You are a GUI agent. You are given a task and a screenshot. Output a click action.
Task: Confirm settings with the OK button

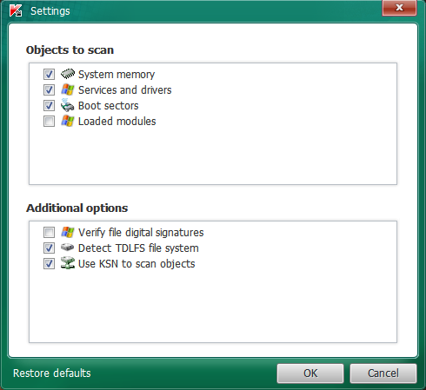(310, 373)
